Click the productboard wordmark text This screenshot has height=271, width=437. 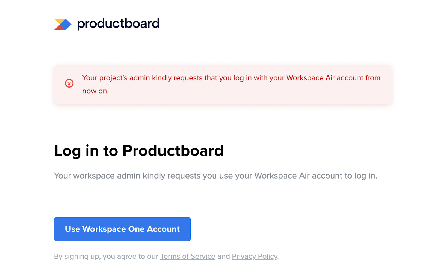(x=118, y=24)
